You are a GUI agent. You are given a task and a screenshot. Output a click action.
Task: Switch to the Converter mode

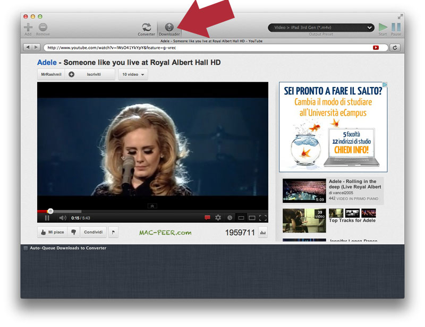[x=147, y=29]
